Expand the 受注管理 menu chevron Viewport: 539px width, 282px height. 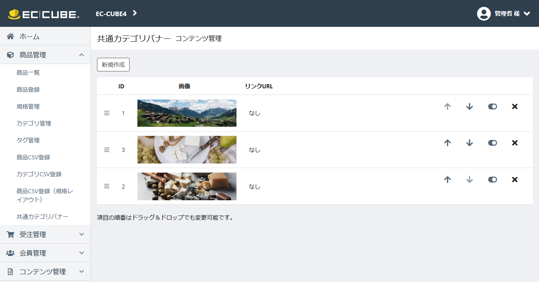(x=82, y=235)
